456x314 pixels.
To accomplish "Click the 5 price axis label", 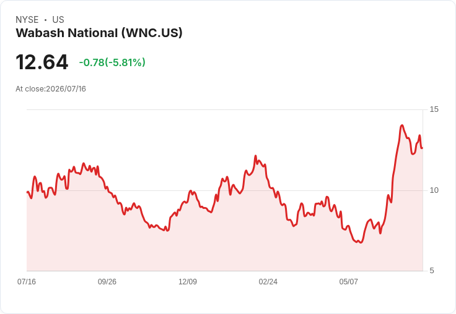I will click(x=432, y=271).
